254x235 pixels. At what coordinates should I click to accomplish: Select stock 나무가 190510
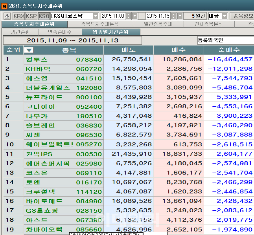64,116
